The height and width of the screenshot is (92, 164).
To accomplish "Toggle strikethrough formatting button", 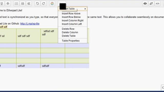I will coord(8,4).
